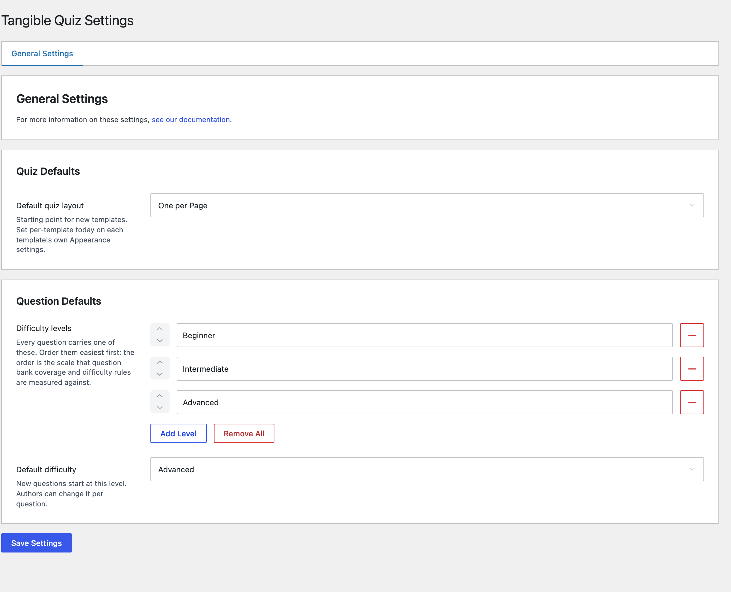Move Intermediate level down with arrow

coord(160,374)
